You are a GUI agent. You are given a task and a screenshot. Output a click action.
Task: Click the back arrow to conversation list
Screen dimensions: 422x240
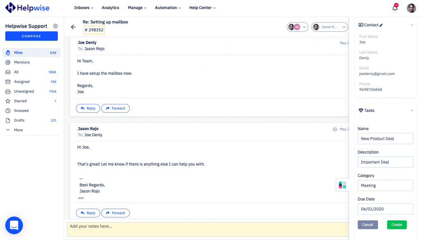73,27
